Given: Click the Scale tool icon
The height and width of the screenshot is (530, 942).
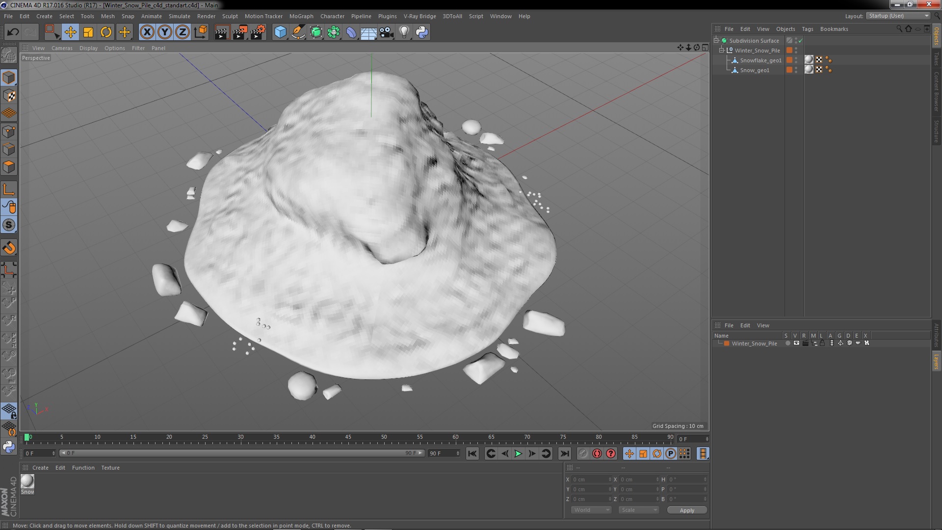Looking at the screenshot, I should point(88,32).
